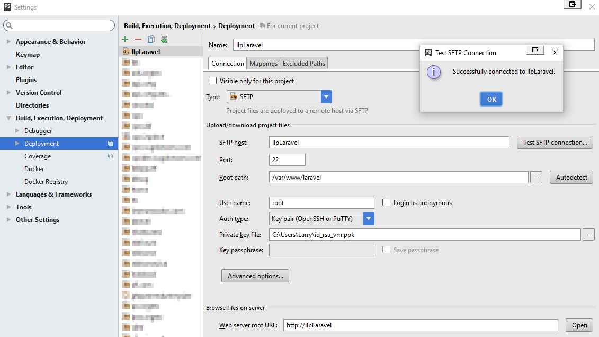The width and height of the screenshot is (599, 337).
Task: Click the Root path field /var/www/laravel
Action: click(x=398, y=178)
